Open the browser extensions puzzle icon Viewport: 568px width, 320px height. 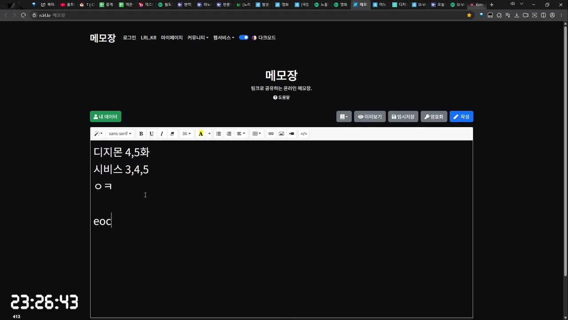(499, 15)
